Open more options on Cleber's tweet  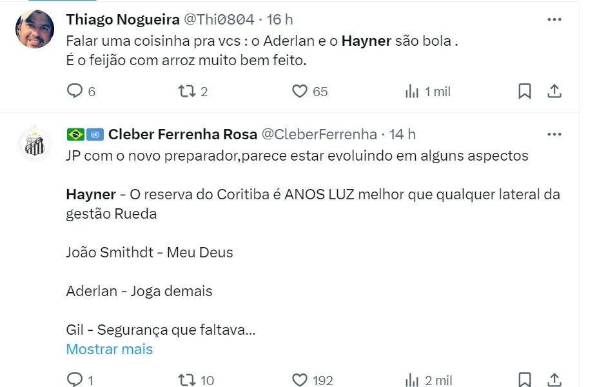pyautogui.click(x=554, y=134)
